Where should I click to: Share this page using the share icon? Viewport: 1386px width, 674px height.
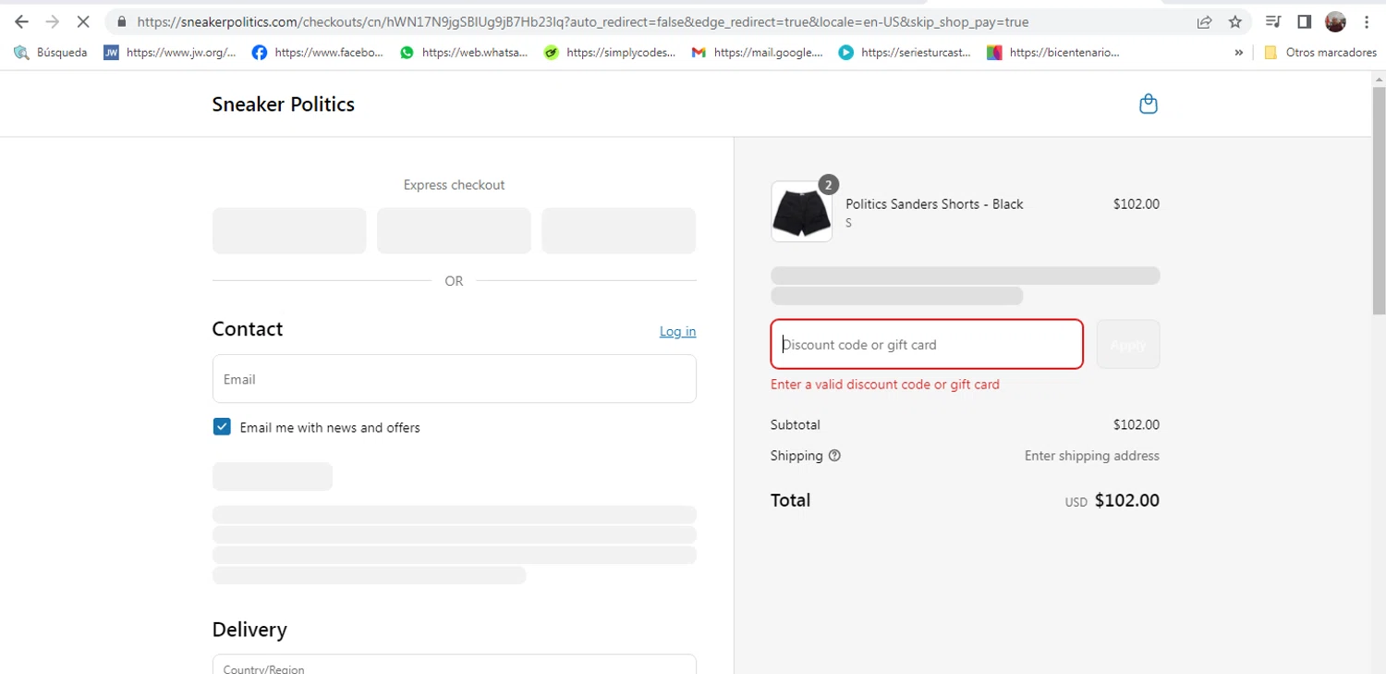1204,21
